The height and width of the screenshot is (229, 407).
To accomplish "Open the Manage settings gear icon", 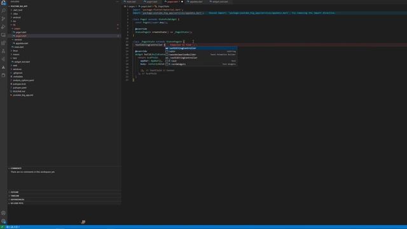I will click(3, 221).
